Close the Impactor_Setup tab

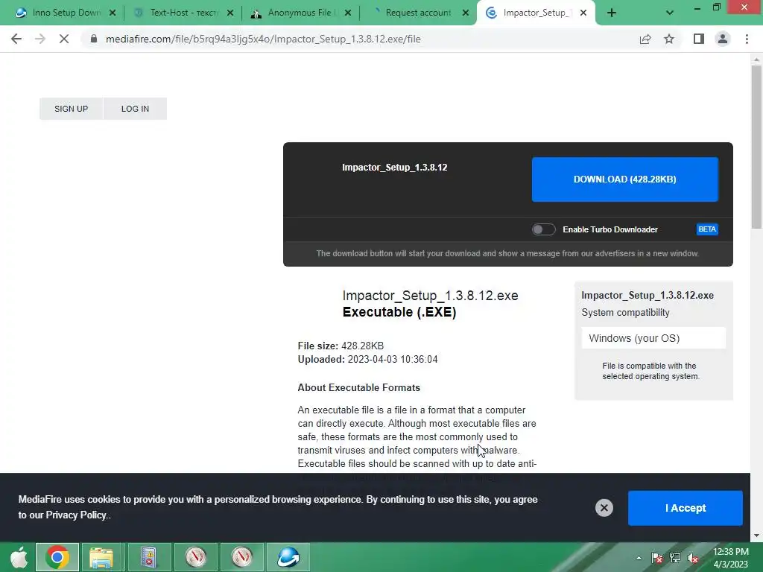pos(583,13)
